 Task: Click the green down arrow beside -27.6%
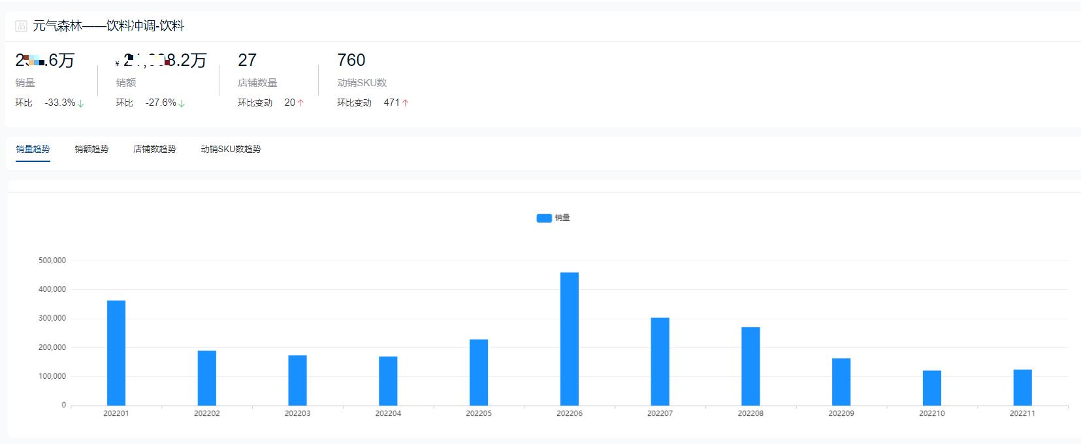click(x=182, y=103)
